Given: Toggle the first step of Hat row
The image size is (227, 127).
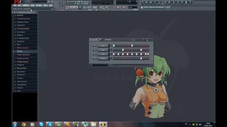Looking at the screenshot, I should click(x=114, y=54).
